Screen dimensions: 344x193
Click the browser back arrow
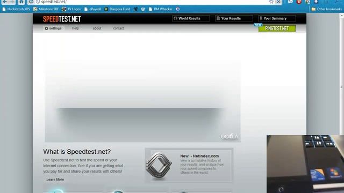pos(5,2)
